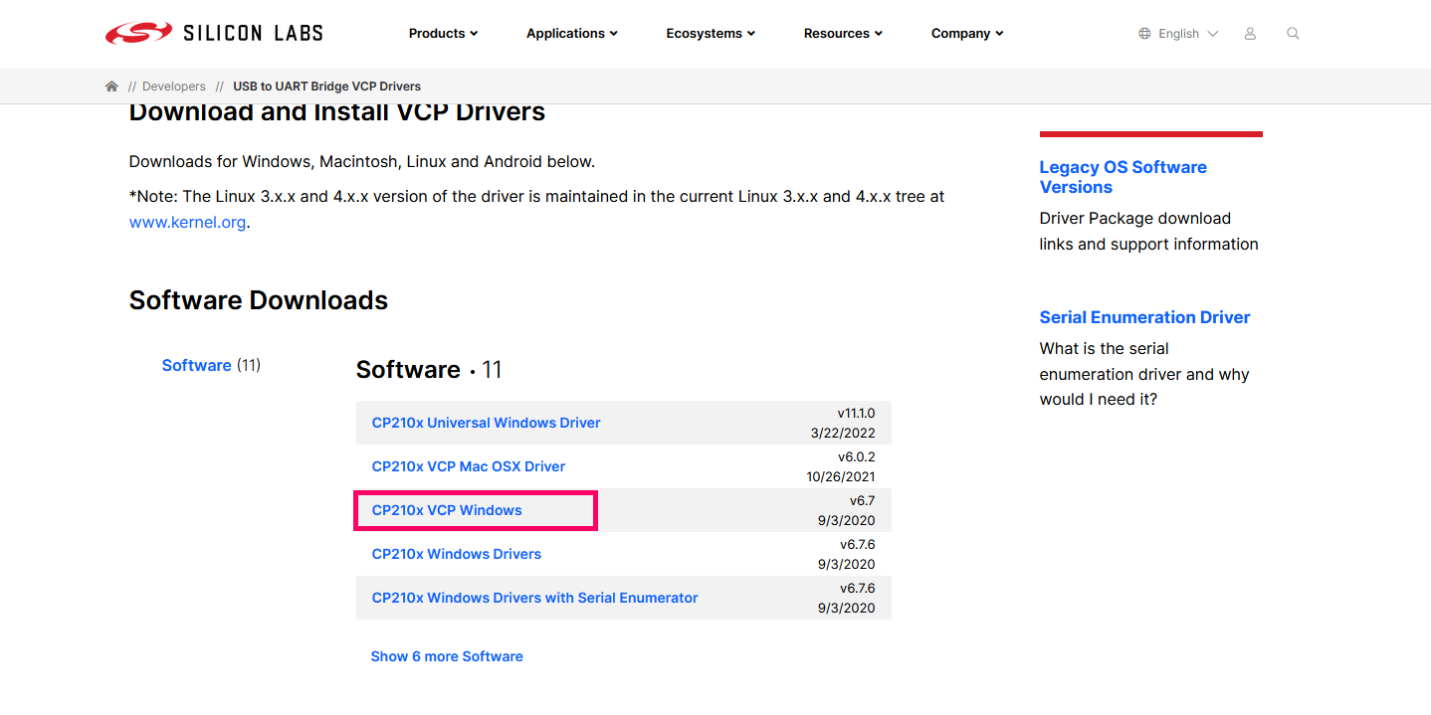Click the Silicon Labs logo
Image resolution: width=1431 pixels, height=715 pixels.
(x=214, y=33)
